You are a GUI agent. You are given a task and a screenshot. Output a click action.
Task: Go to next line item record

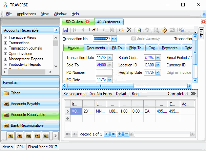pyautogui.click(x=107, y=134)
